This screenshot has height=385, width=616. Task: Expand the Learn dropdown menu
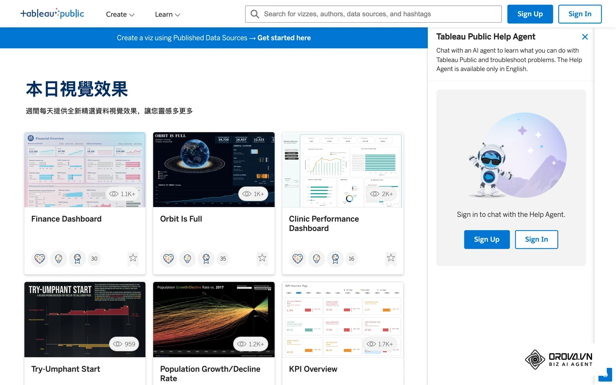[167, 14]
